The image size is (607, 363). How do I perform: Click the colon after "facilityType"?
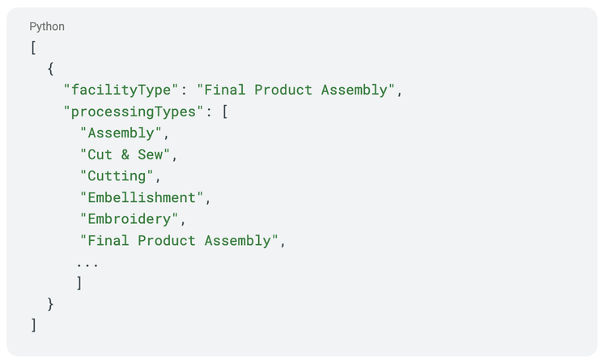click(184, 91)
